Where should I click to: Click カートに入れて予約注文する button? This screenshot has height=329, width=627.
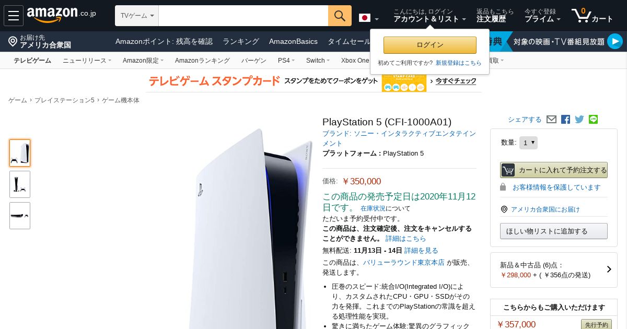click(554, 170)
